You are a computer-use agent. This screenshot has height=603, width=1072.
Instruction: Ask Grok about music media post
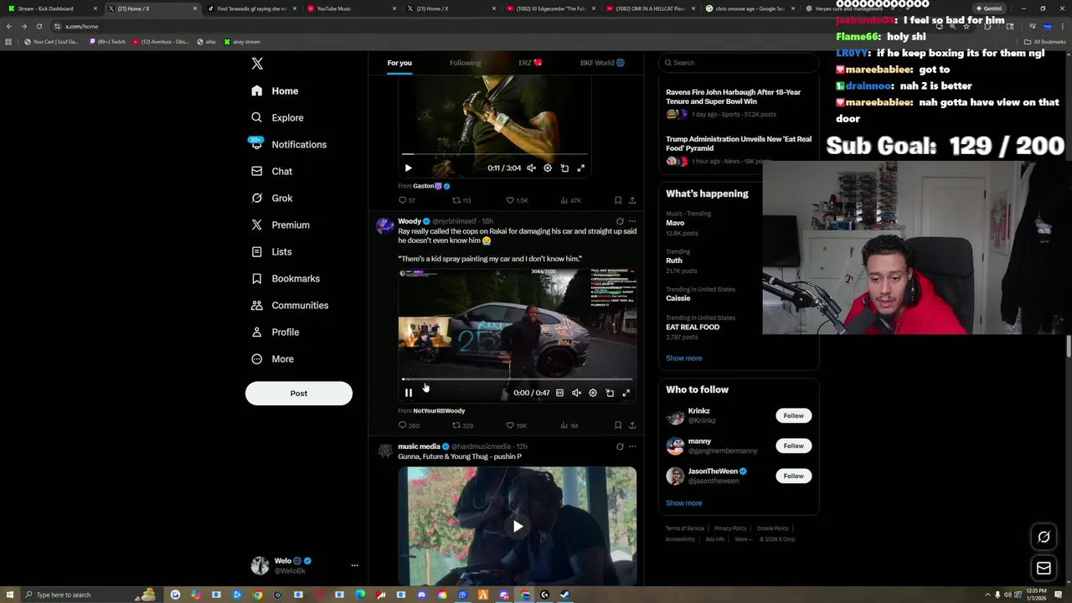point(620,446)
